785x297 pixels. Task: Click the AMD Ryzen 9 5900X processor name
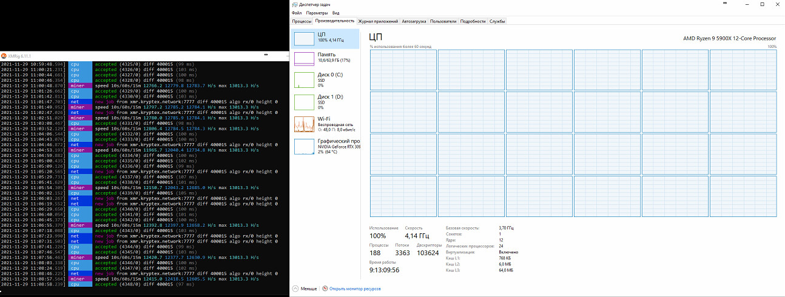click(x=730, y=38)
